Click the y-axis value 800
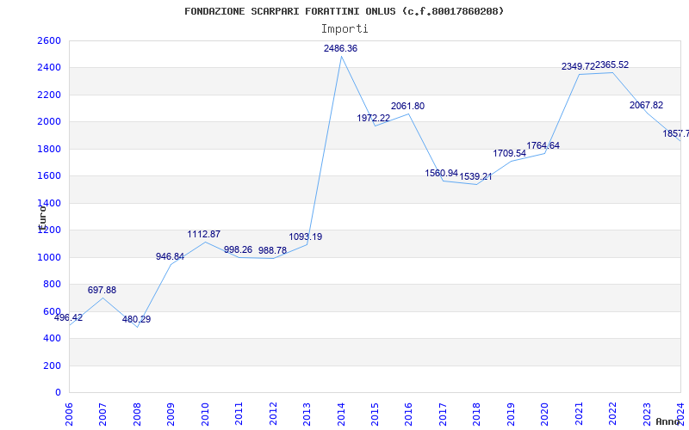Image resolution: width=689 pixels, height=430 pixels. (x=53, y=285)
